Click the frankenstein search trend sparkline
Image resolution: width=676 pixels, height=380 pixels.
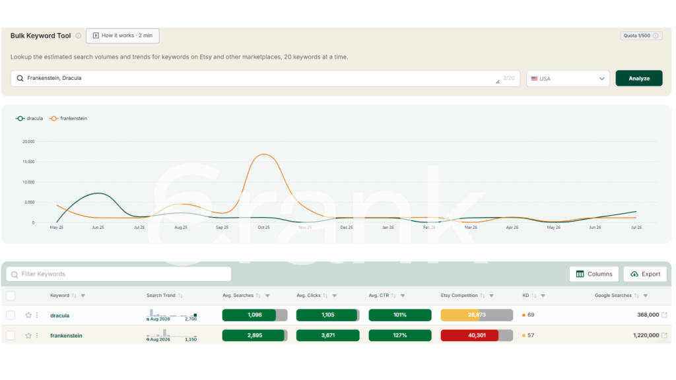pyautogui.click(x=172, y=335)
